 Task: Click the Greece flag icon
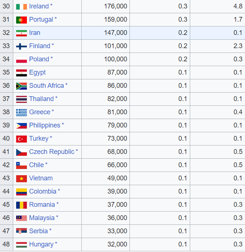click(x=21, y=112)
